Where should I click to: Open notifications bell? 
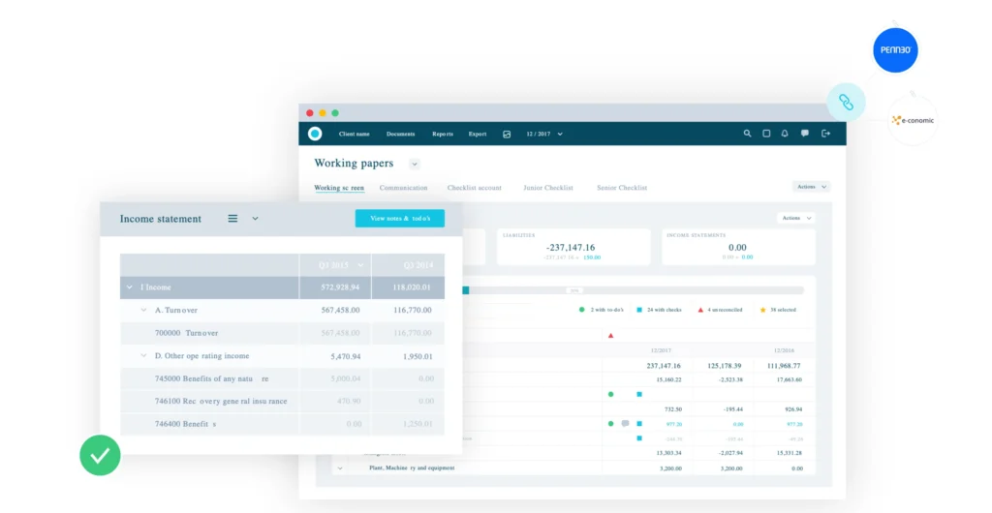[785, 134]
